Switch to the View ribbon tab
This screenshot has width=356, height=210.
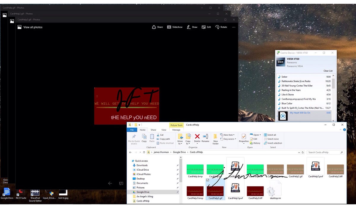(x=164, y=130)
